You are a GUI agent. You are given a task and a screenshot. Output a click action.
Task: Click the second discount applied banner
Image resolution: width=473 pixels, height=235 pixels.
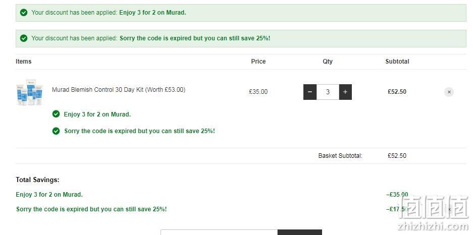(241, 38)
